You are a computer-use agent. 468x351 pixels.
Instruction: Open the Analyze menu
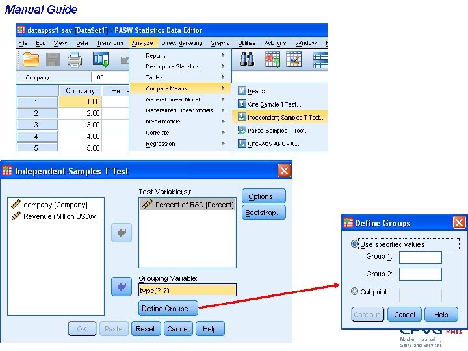coord(142,43)
